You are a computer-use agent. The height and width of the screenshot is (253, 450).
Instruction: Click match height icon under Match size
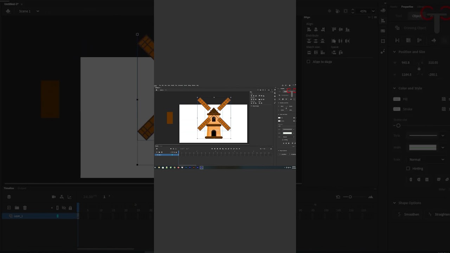click(316, 52)
